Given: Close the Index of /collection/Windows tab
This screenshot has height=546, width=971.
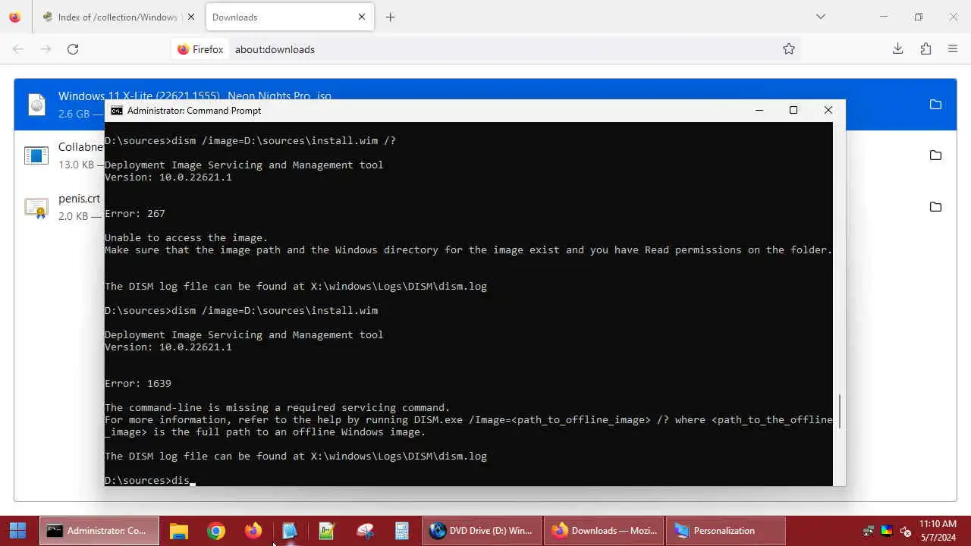Looking at the screenshot, I should tap(191, 17).
